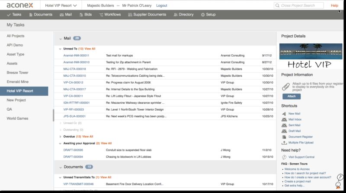Screen dimensions: 346x193
Task: Open mail MAJ-CTA-000018
Action: (74, 69)
